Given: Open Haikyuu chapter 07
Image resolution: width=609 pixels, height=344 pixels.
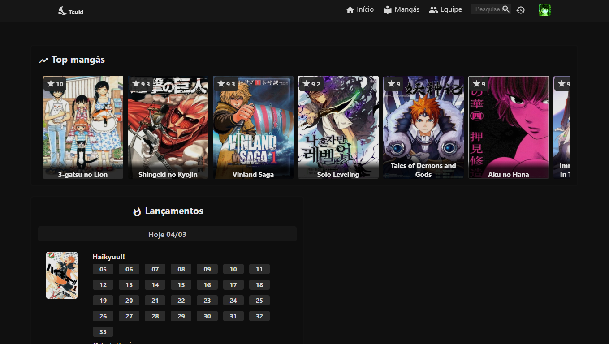Looking at the screenshot, I should [155, 269].
